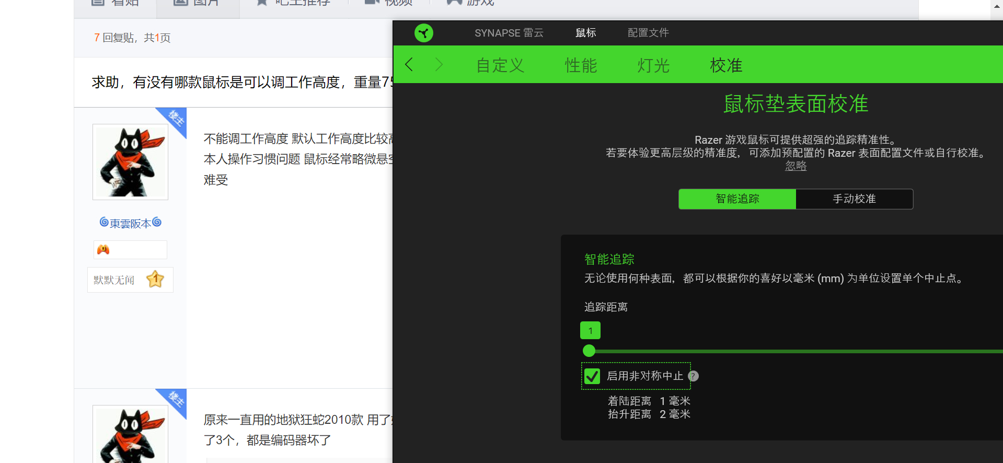Open first post author's avatar

point(130,162)
